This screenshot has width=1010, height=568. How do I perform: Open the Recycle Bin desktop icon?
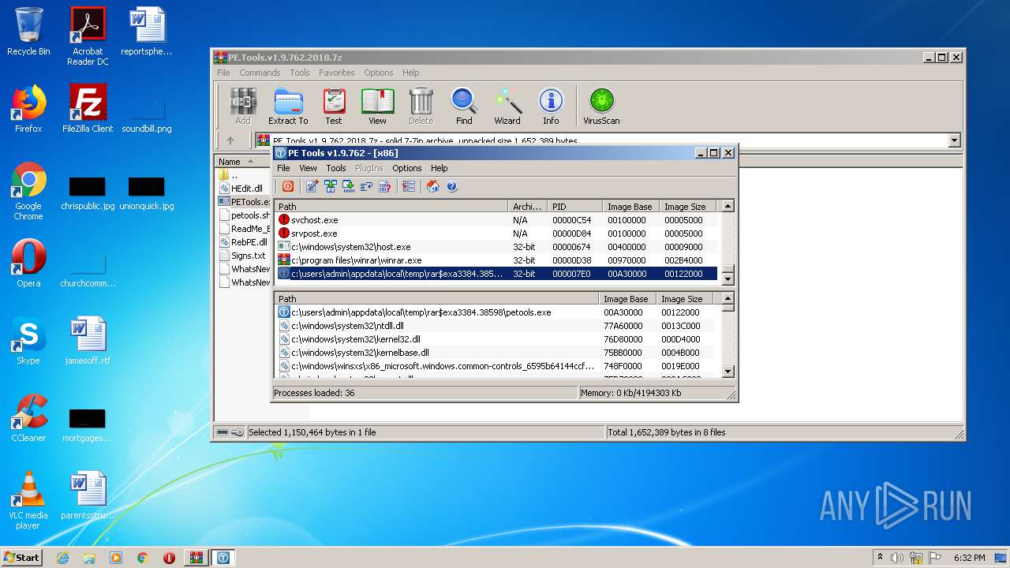(28, 32)
